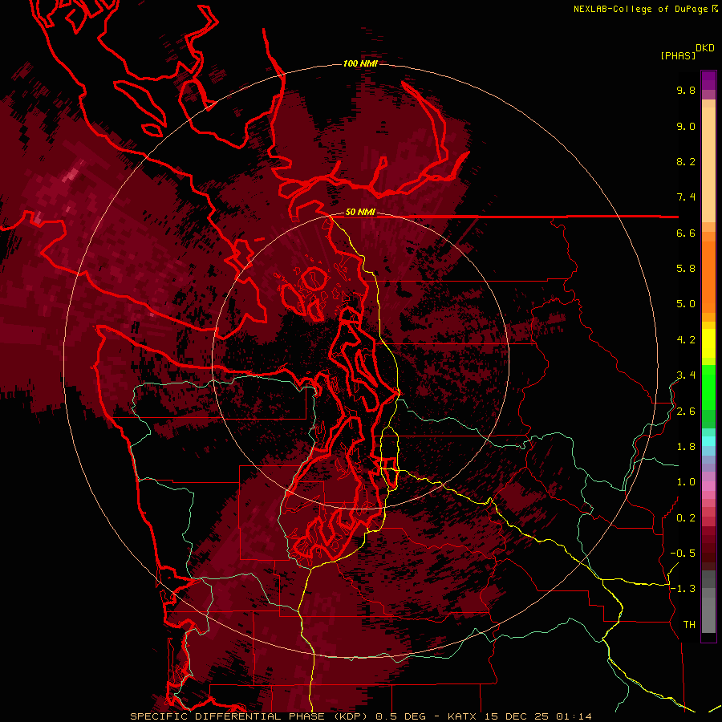
Task: Click the 2.6 value on color scale
Action: pos(686,412)
